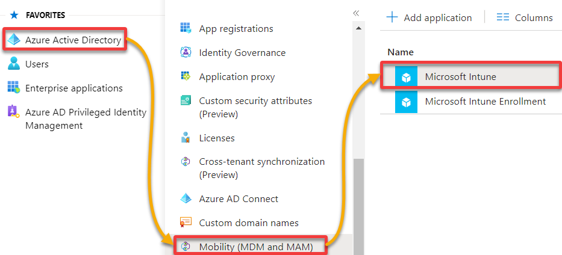Click the Privileged Identity Management icon
Viewport: 562px width, 255px height.
[14, 112]
